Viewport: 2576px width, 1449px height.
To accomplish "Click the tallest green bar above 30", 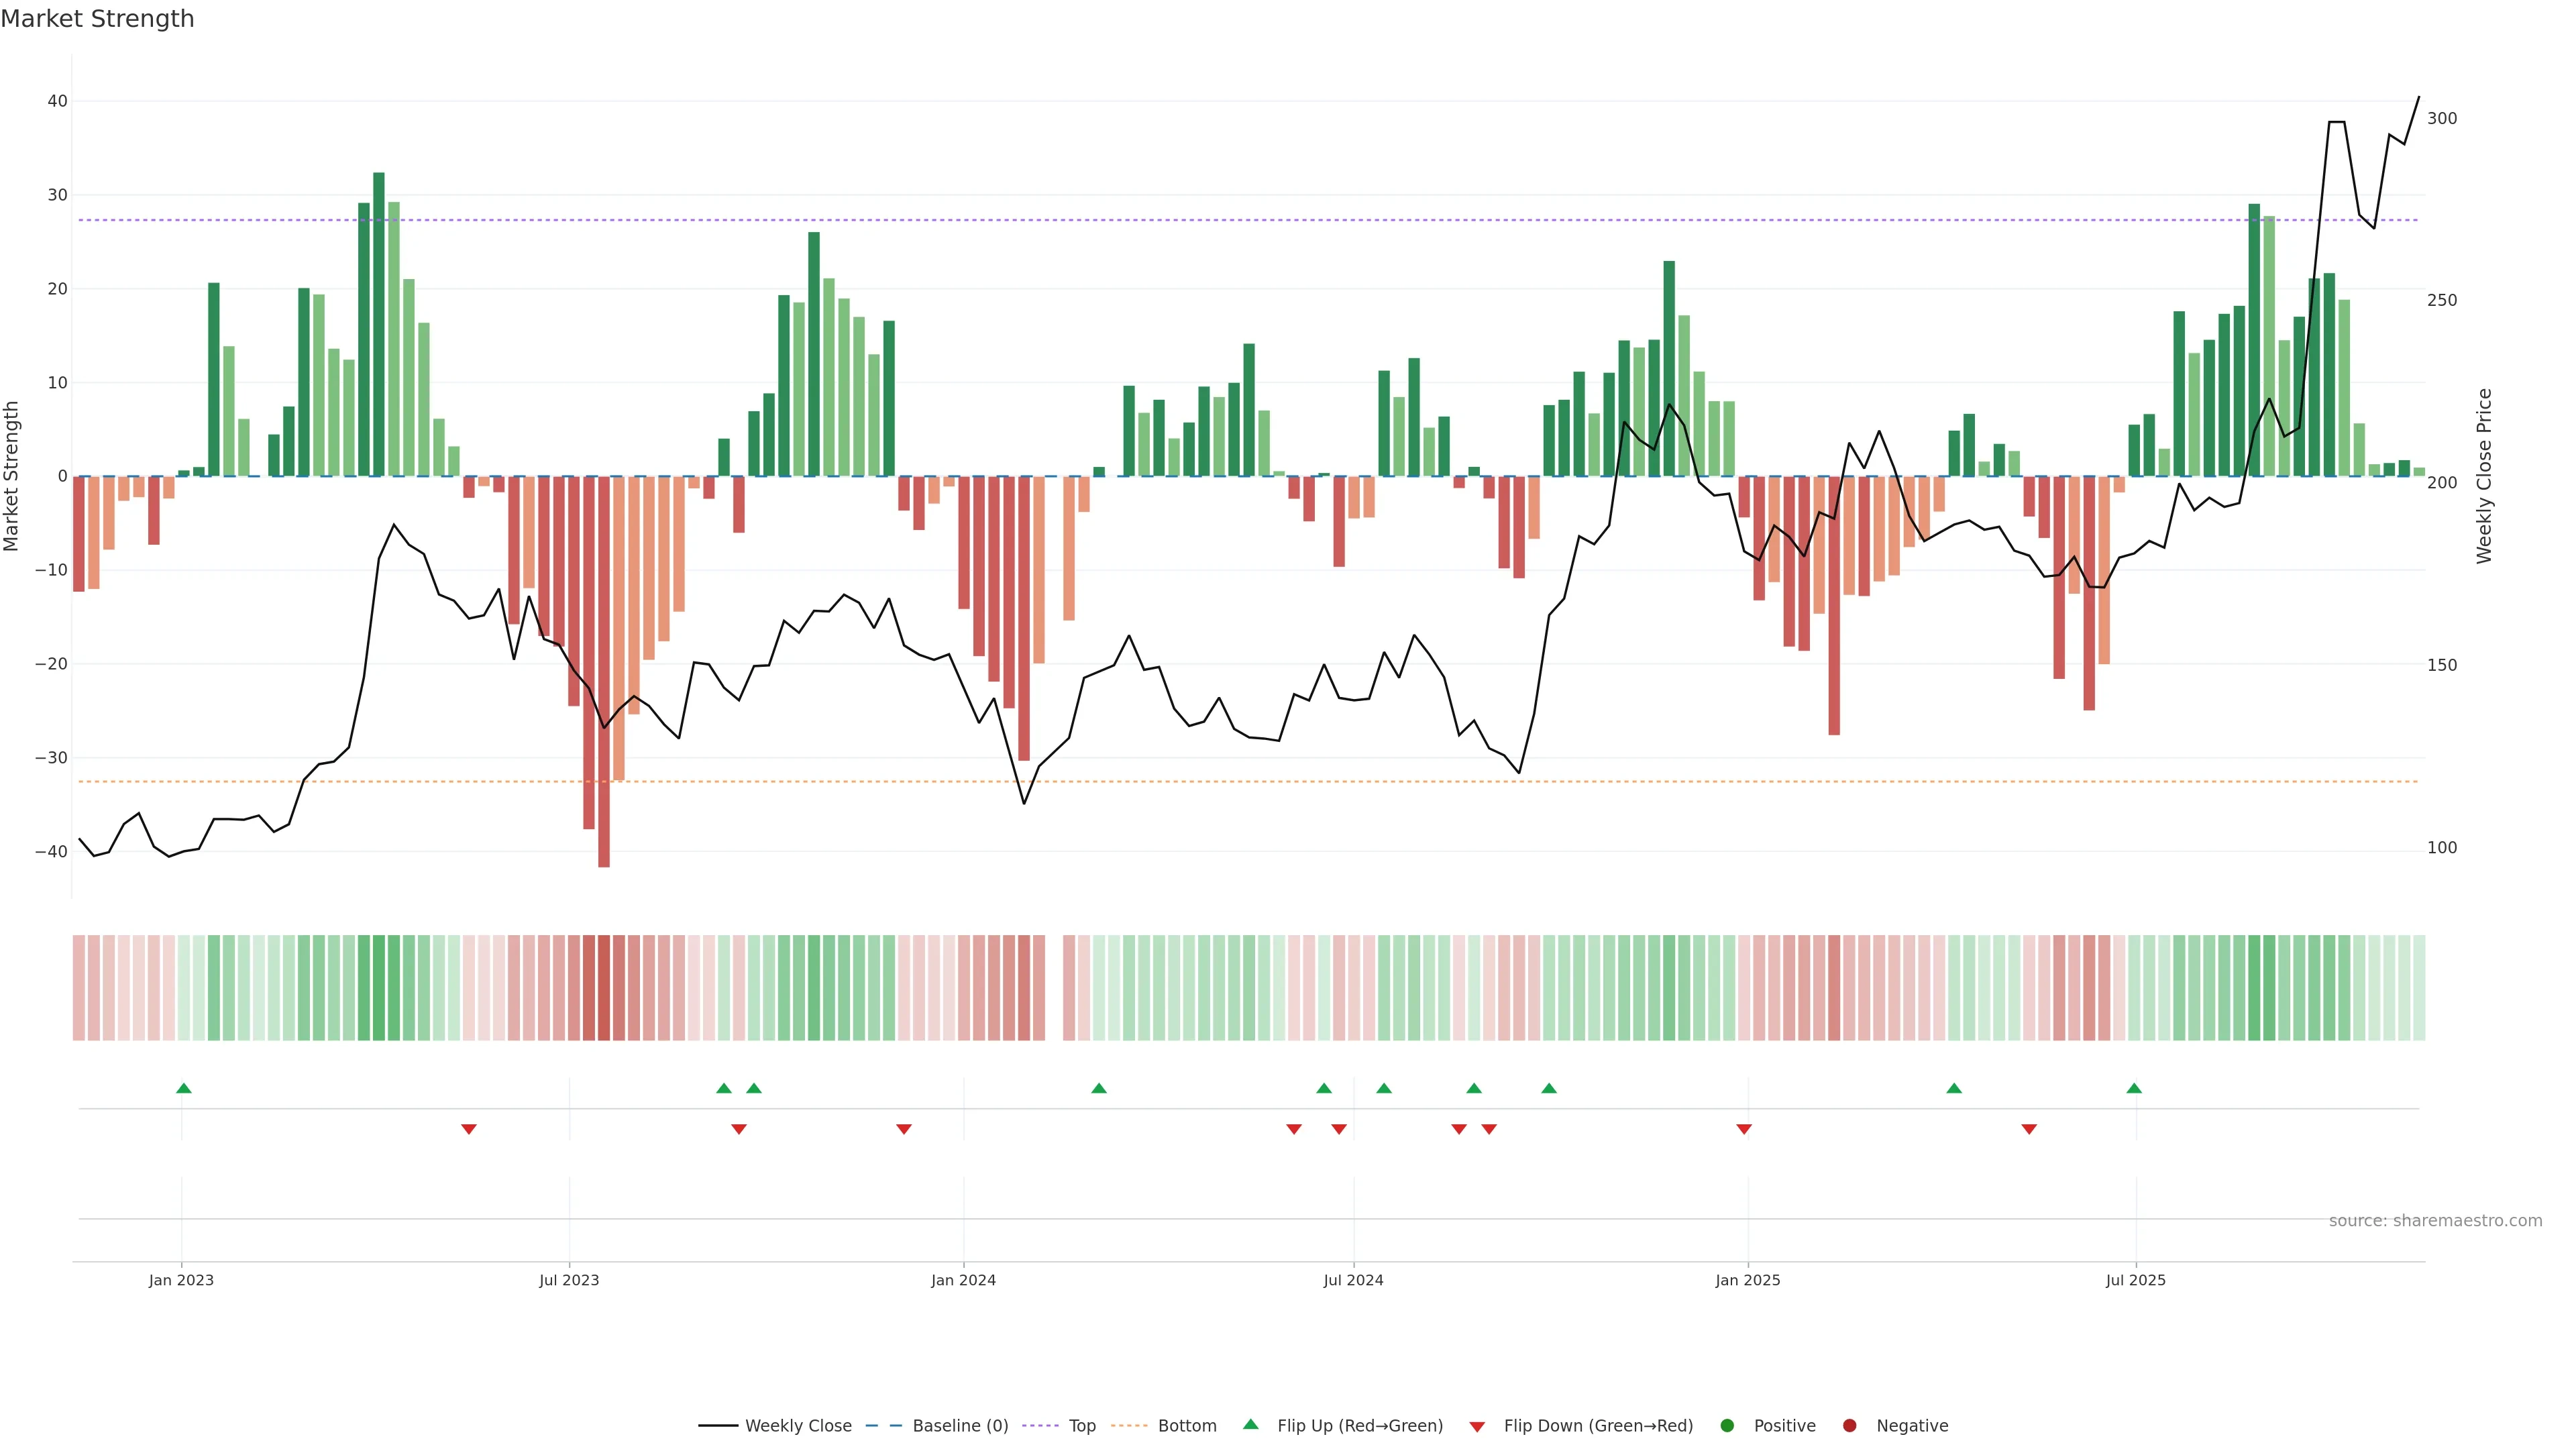I will (379, 320).
